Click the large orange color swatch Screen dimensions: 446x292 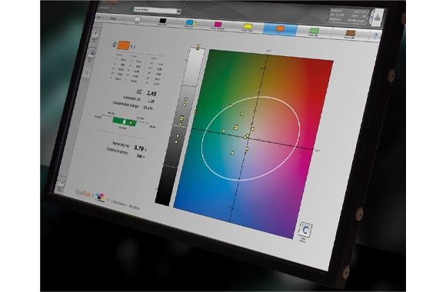click(124, 45)
